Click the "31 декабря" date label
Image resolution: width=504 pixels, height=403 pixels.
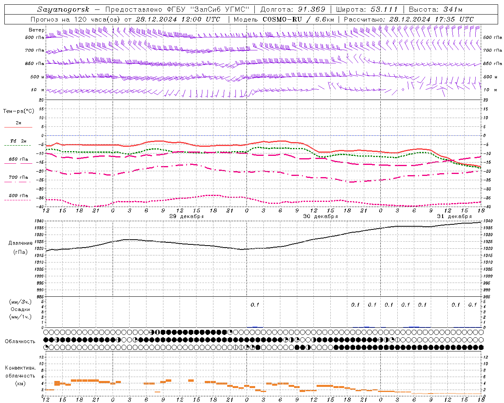454,216
